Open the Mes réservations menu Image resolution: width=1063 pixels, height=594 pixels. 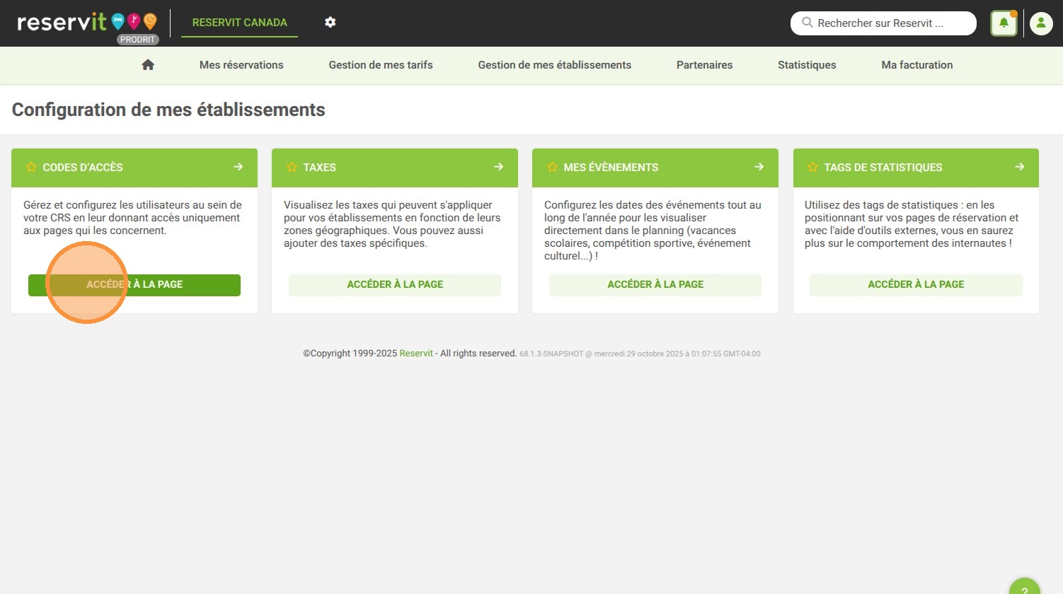tap(241, 65)
